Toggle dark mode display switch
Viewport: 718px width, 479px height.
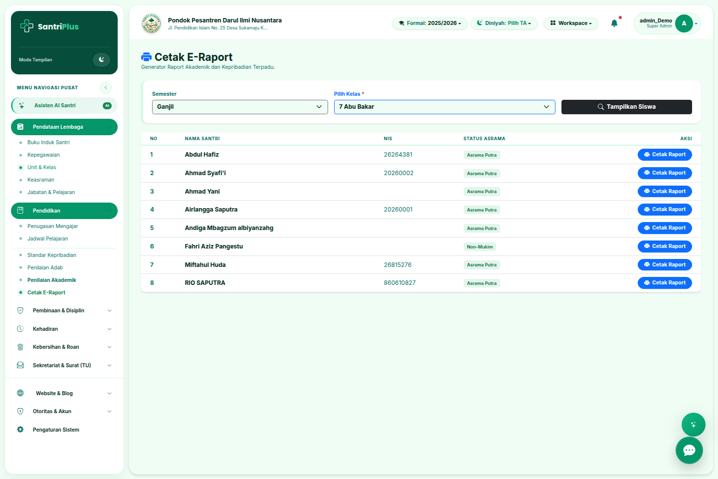101,59
